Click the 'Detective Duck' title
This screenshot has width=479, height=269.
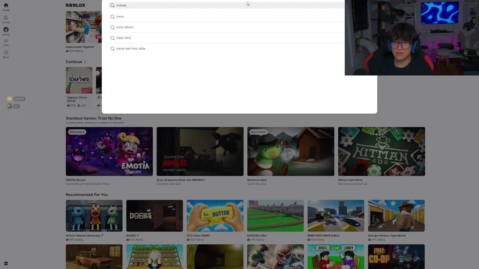pos(257,180)
